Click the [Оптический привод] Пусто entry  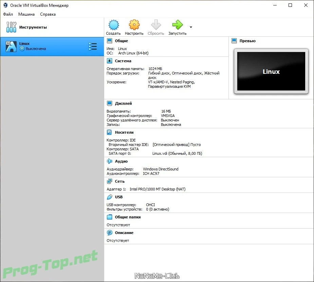point(177,145)
